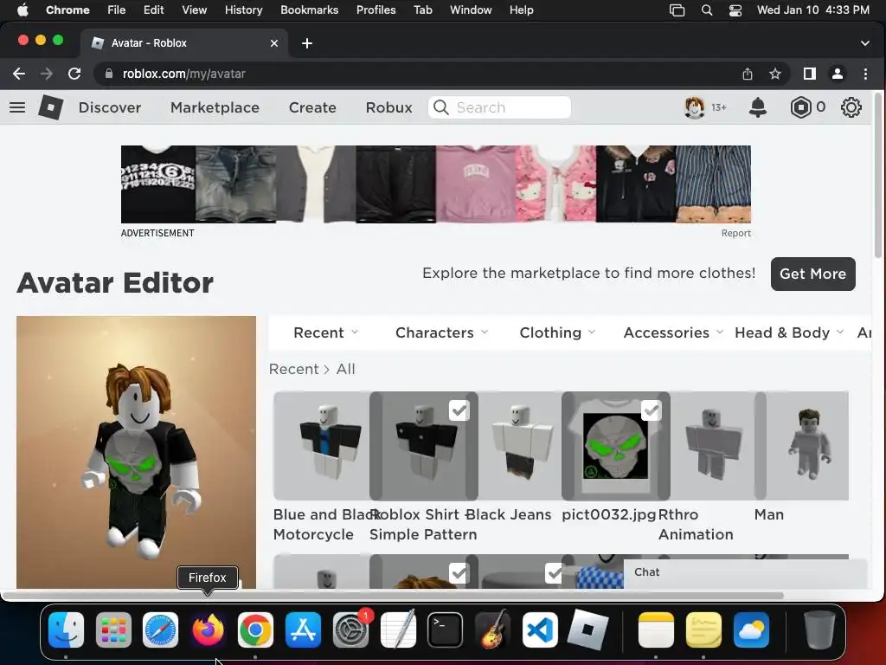Click the roblox.com address bar

click(x=418, y=74)
